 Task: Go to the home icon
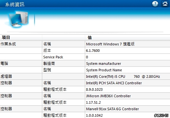point(165,4)
